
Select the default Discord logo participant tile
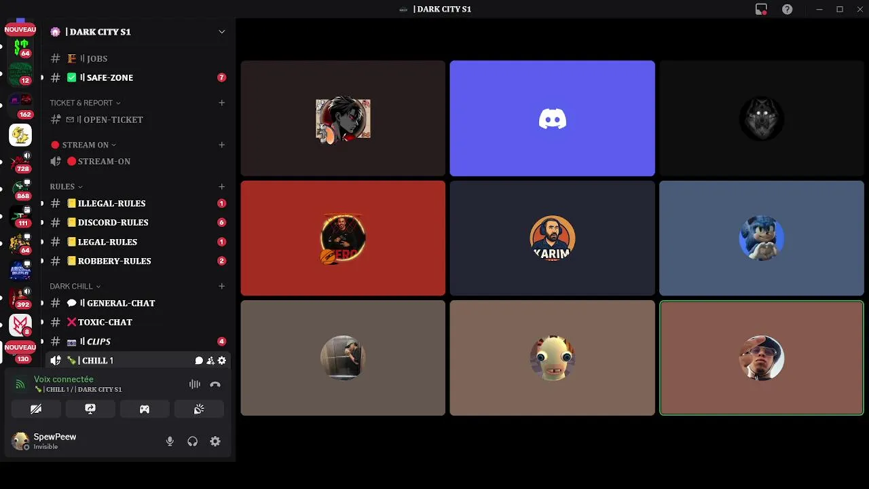pyautogui.click(x=552, y=118)
